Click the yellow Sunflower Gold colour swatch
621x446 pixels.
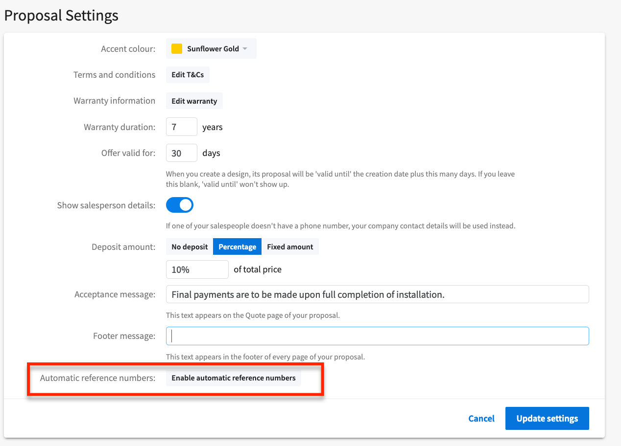[x=177, y=49]
